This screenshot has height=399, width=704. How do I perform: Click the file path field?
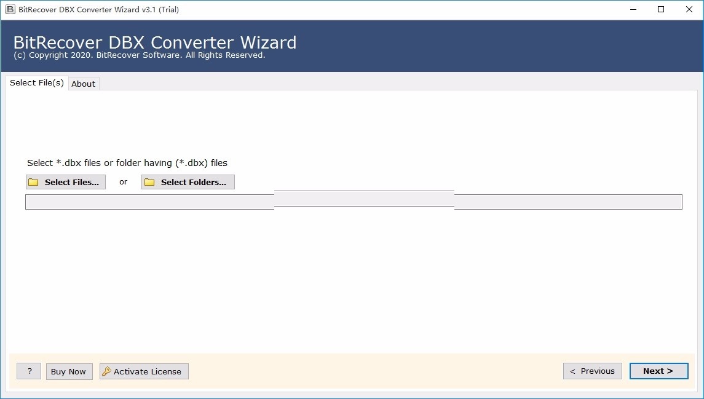click(354, 202)
